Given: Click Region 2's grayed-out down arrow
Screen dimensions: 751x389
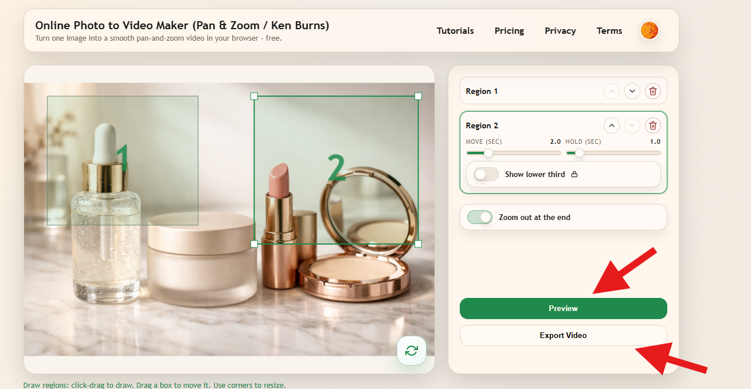Looking at the screenshot, I should (x=632, y=125).
